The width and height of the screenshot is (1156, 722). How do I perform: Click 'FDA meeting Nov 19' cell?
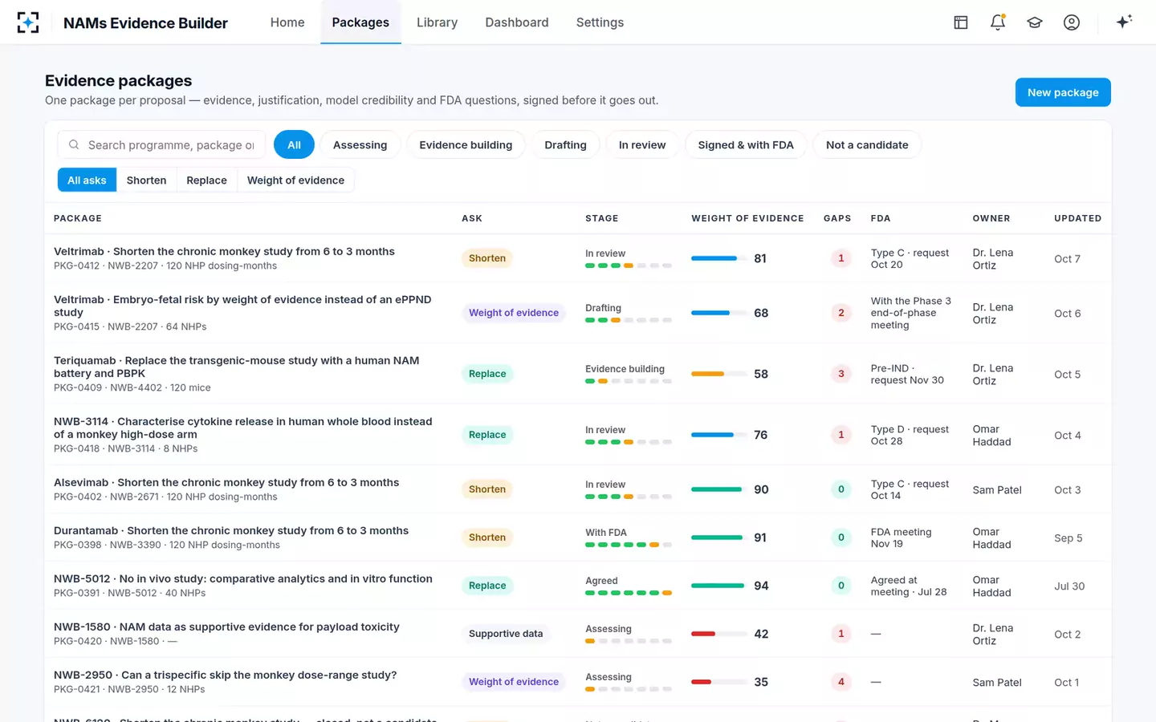tap(902, 537)
